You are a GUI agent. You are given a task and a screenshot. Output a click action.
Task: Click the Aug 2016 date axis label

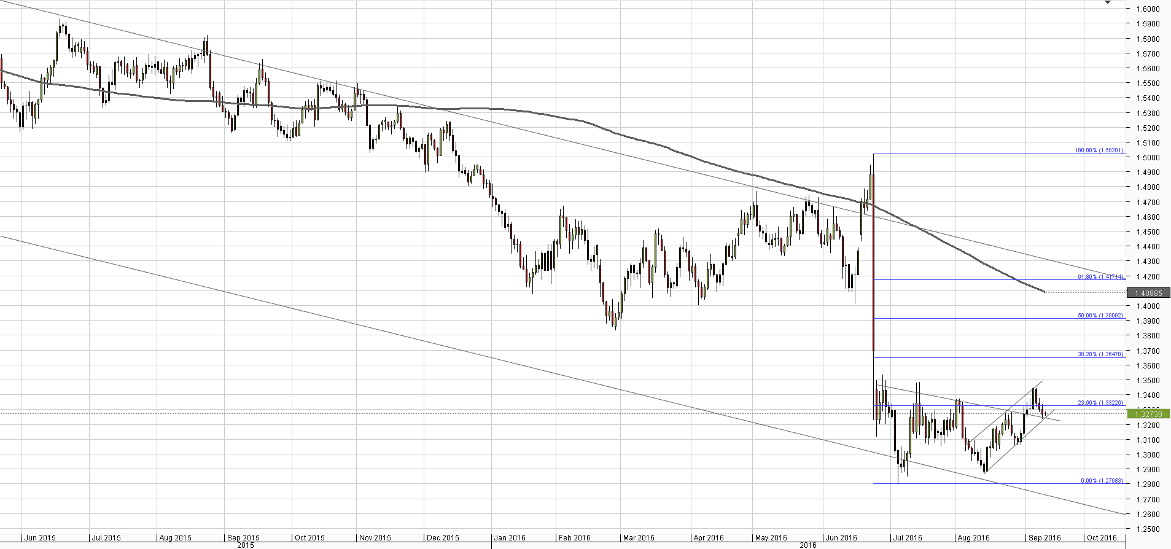973,538
